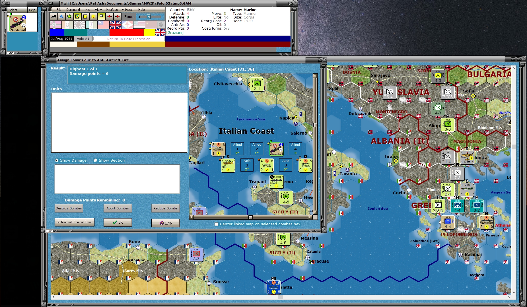Click the grey round button after the flags

(161, 25)
